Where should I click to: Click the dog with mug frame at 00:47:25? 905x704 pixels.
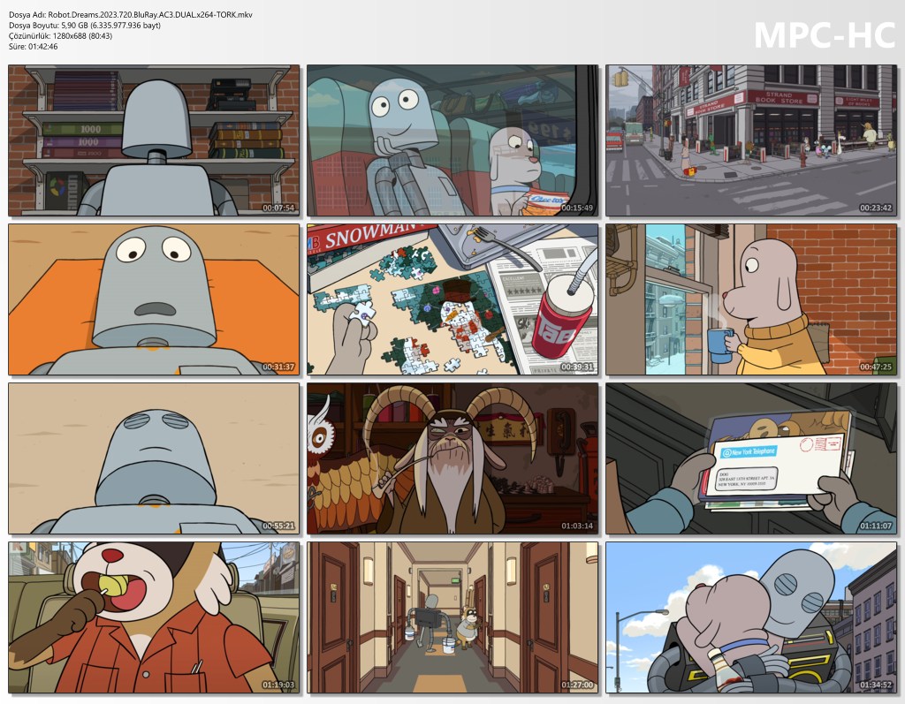(751, 299)
